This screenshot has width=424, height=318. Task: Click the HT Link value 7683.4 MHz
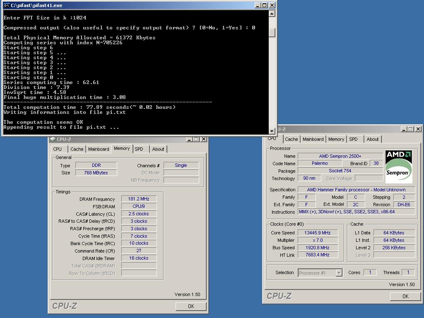[318, 255]
